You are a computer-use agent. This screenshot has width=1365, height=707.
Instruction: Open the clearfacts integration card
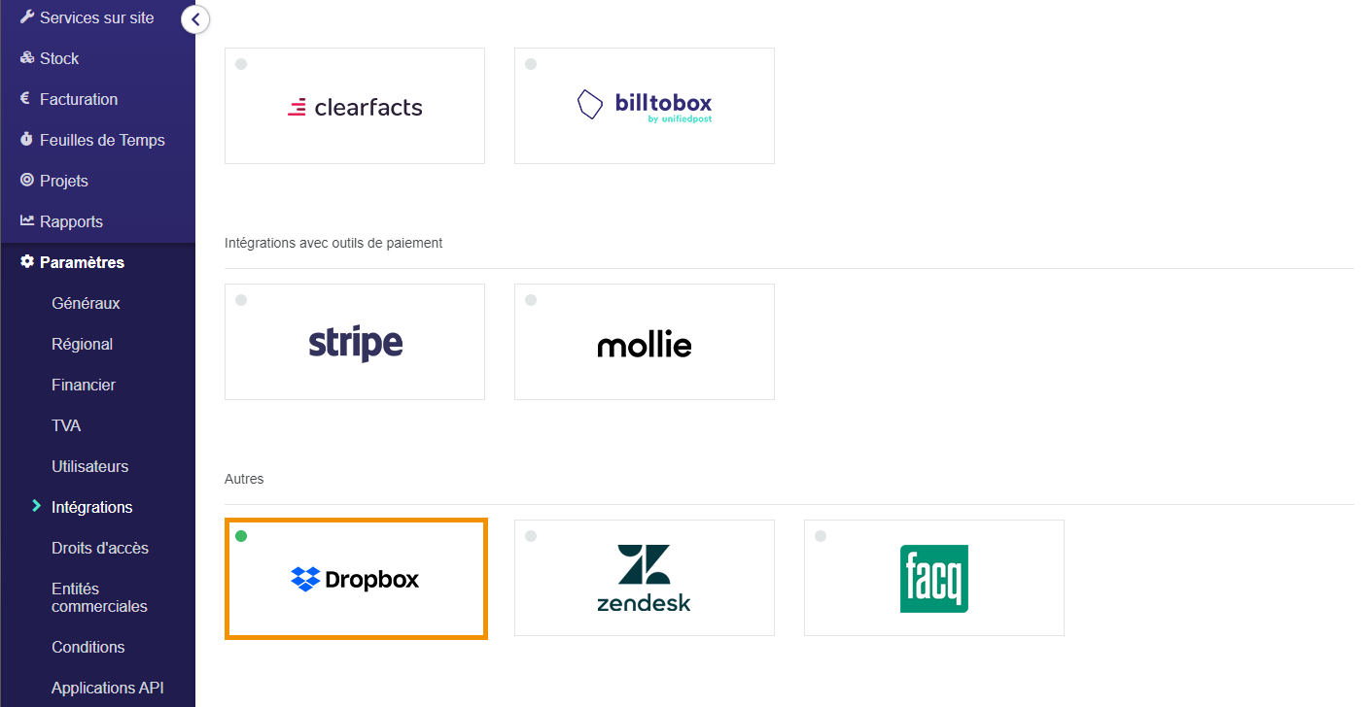pyautogui.click(x=355, y=106)
